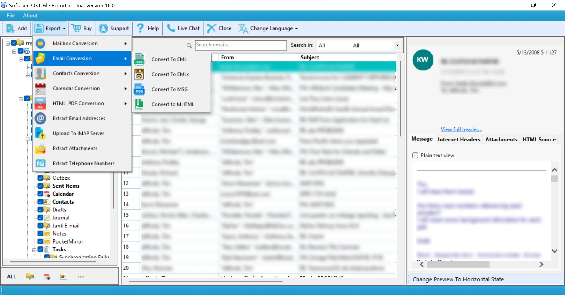Show mail folders filter icon at bottom
Viewport: 565px width, 295px height.
pos(30,276)
